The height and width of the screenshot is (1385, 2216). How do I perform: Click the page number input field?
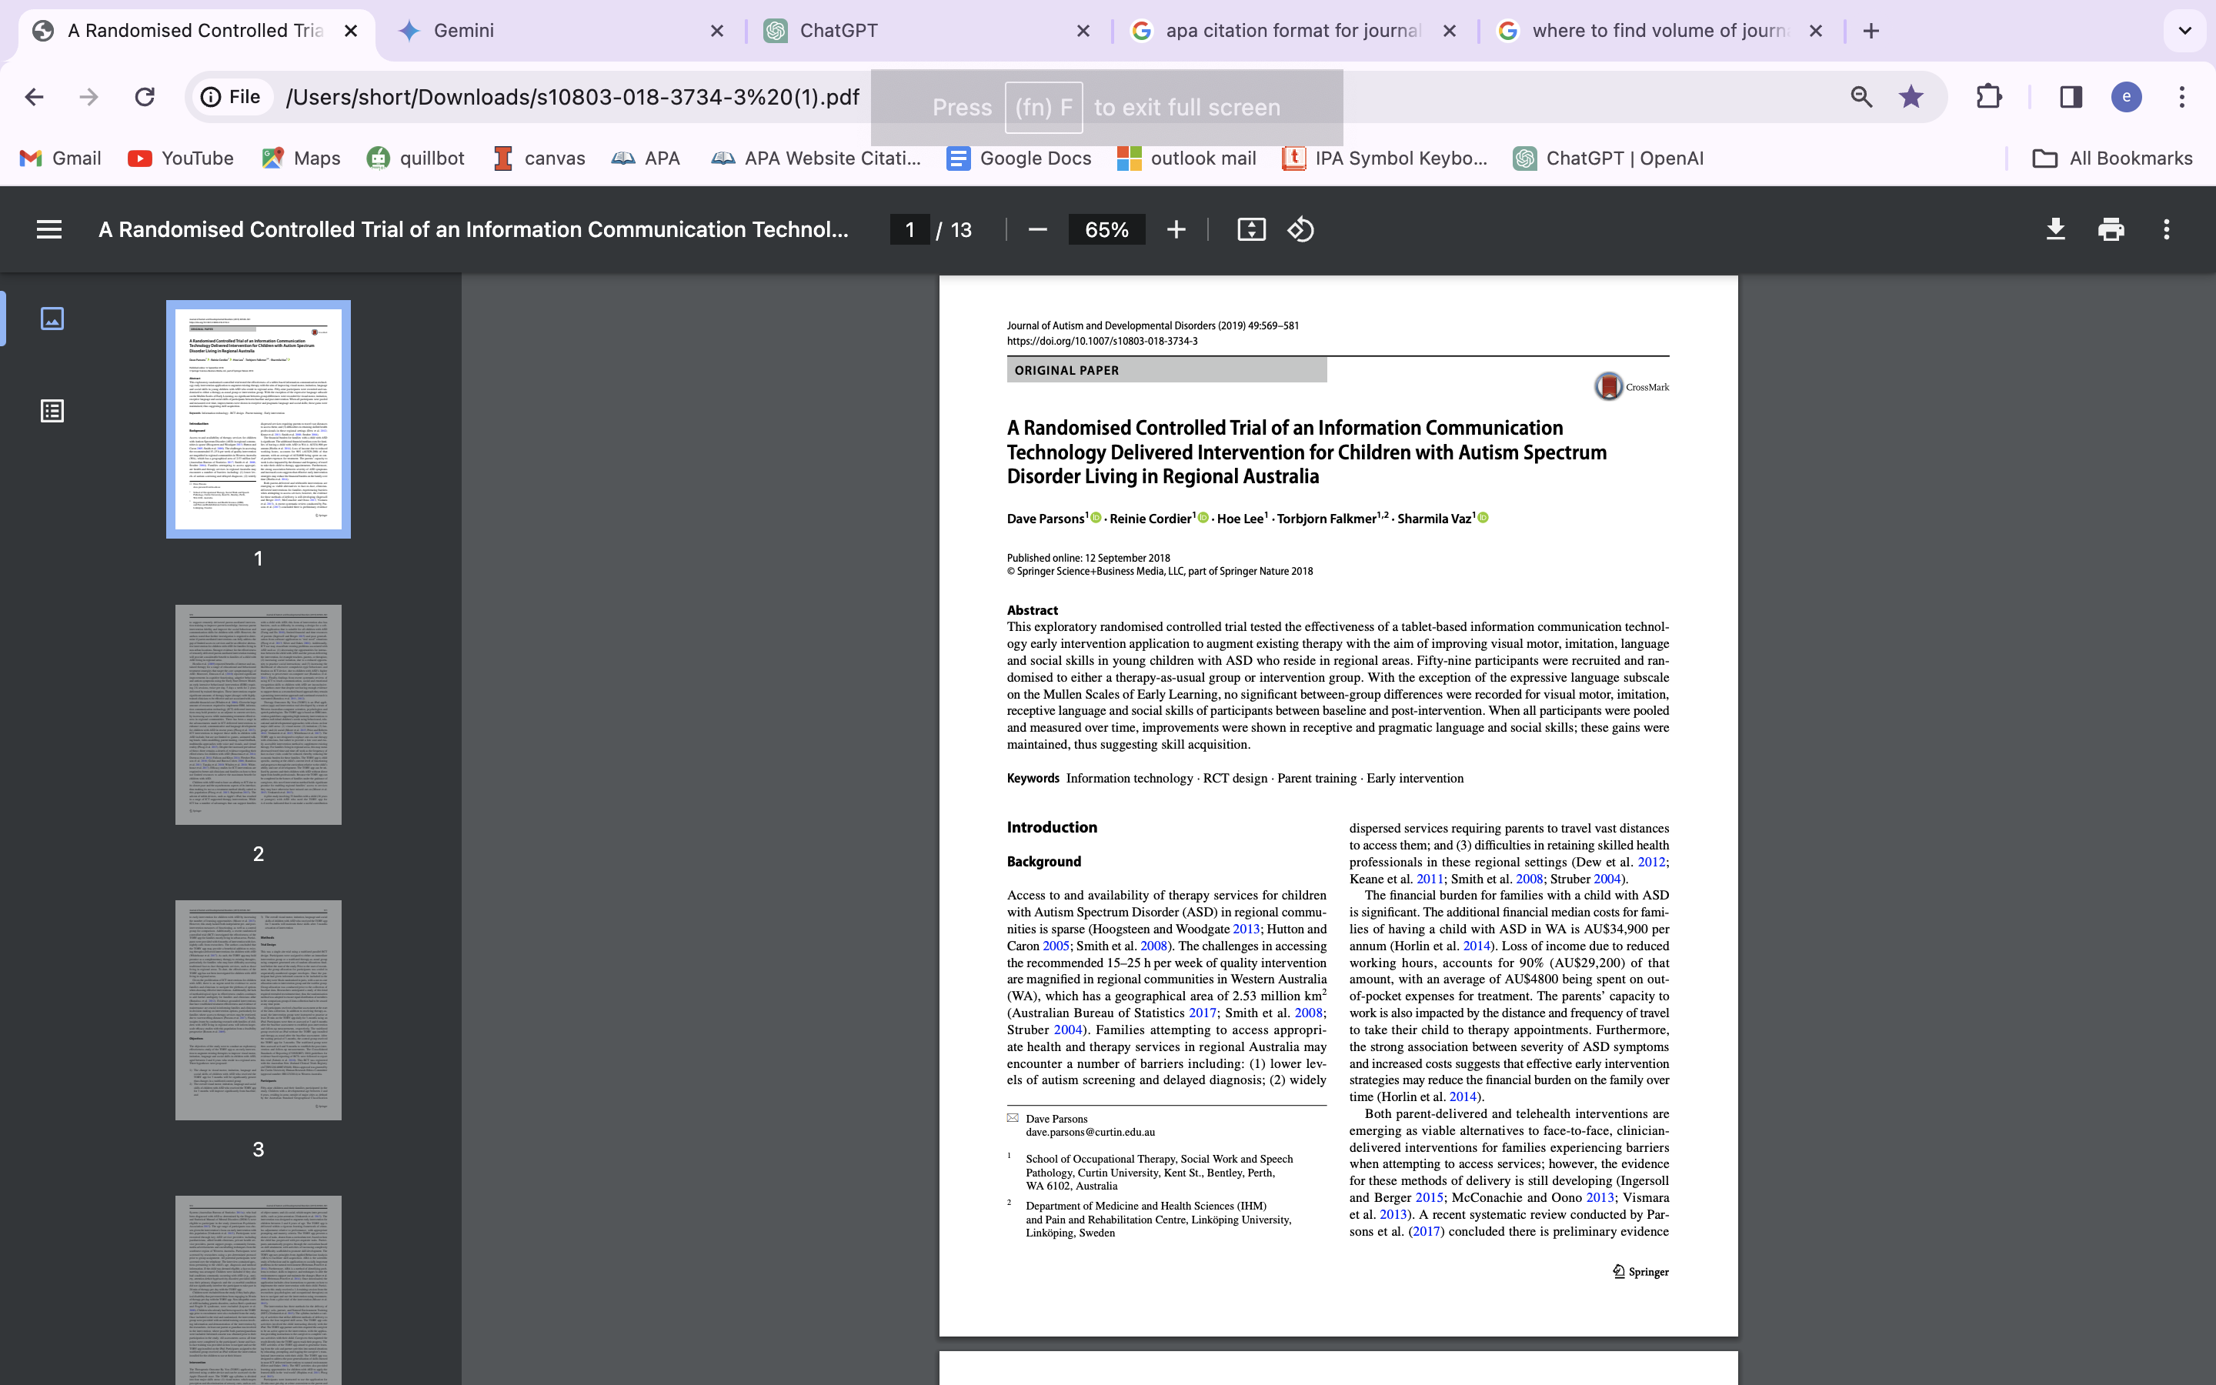pos(909,230)
